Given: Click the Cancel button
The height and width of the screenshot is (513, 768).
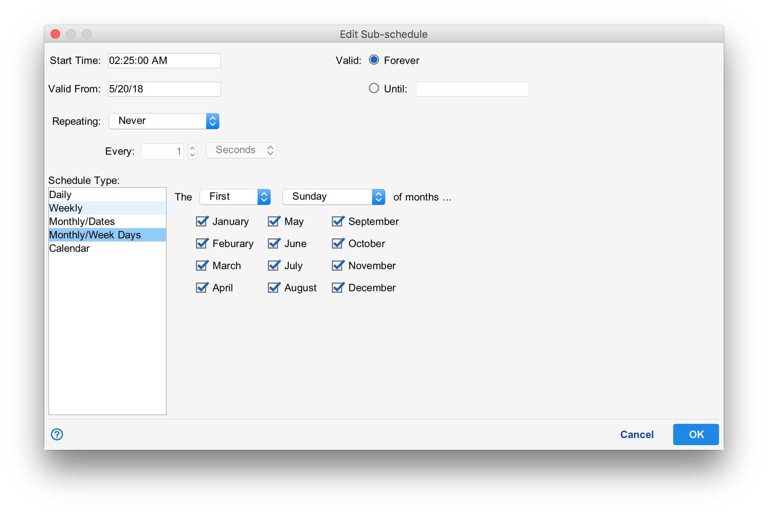Looking at the screenshot, I should [637, 434].
